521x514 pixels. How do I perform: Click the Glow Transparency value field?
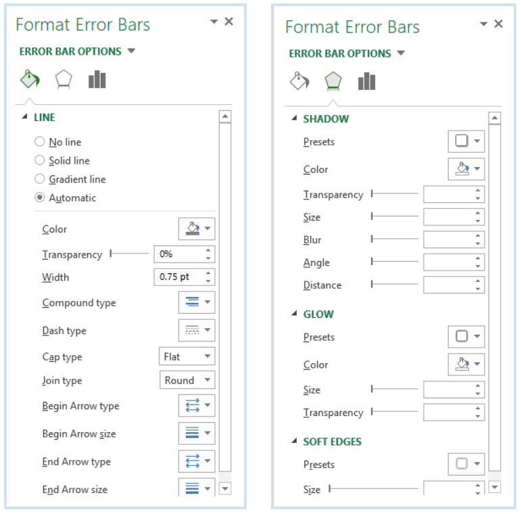454,413
